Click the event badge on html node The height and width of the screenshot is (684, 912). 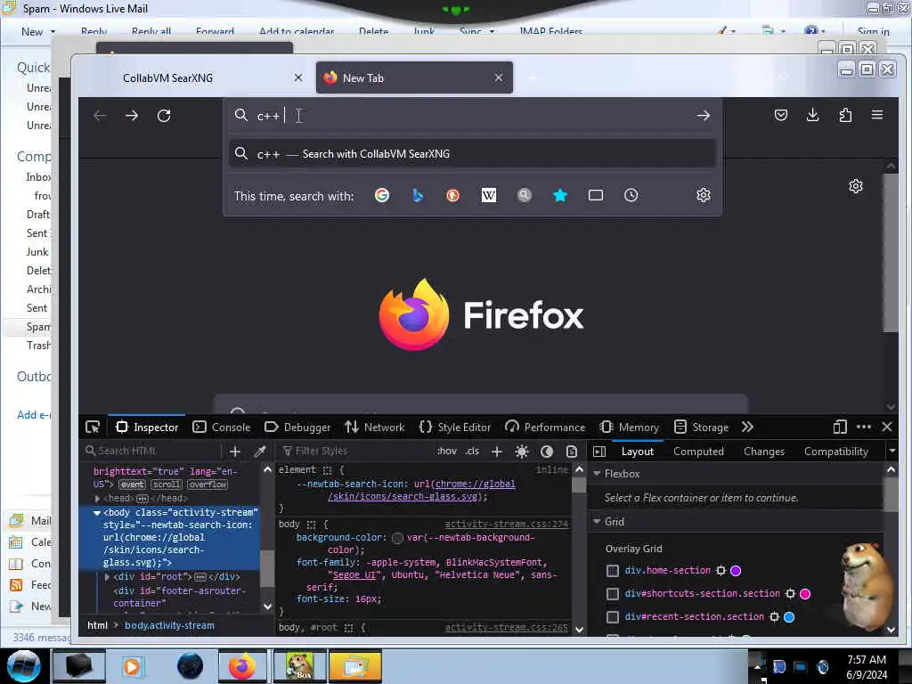(133, 484)
